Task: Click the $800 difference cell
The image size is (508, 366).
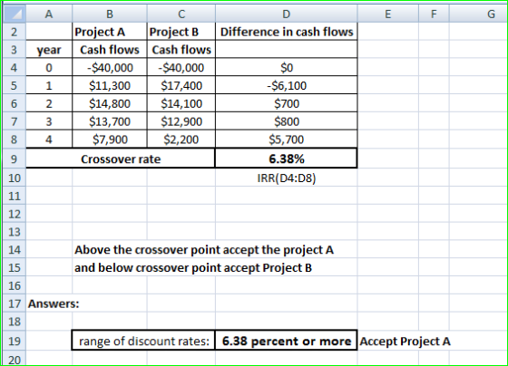Action: (x=287, y=121)
